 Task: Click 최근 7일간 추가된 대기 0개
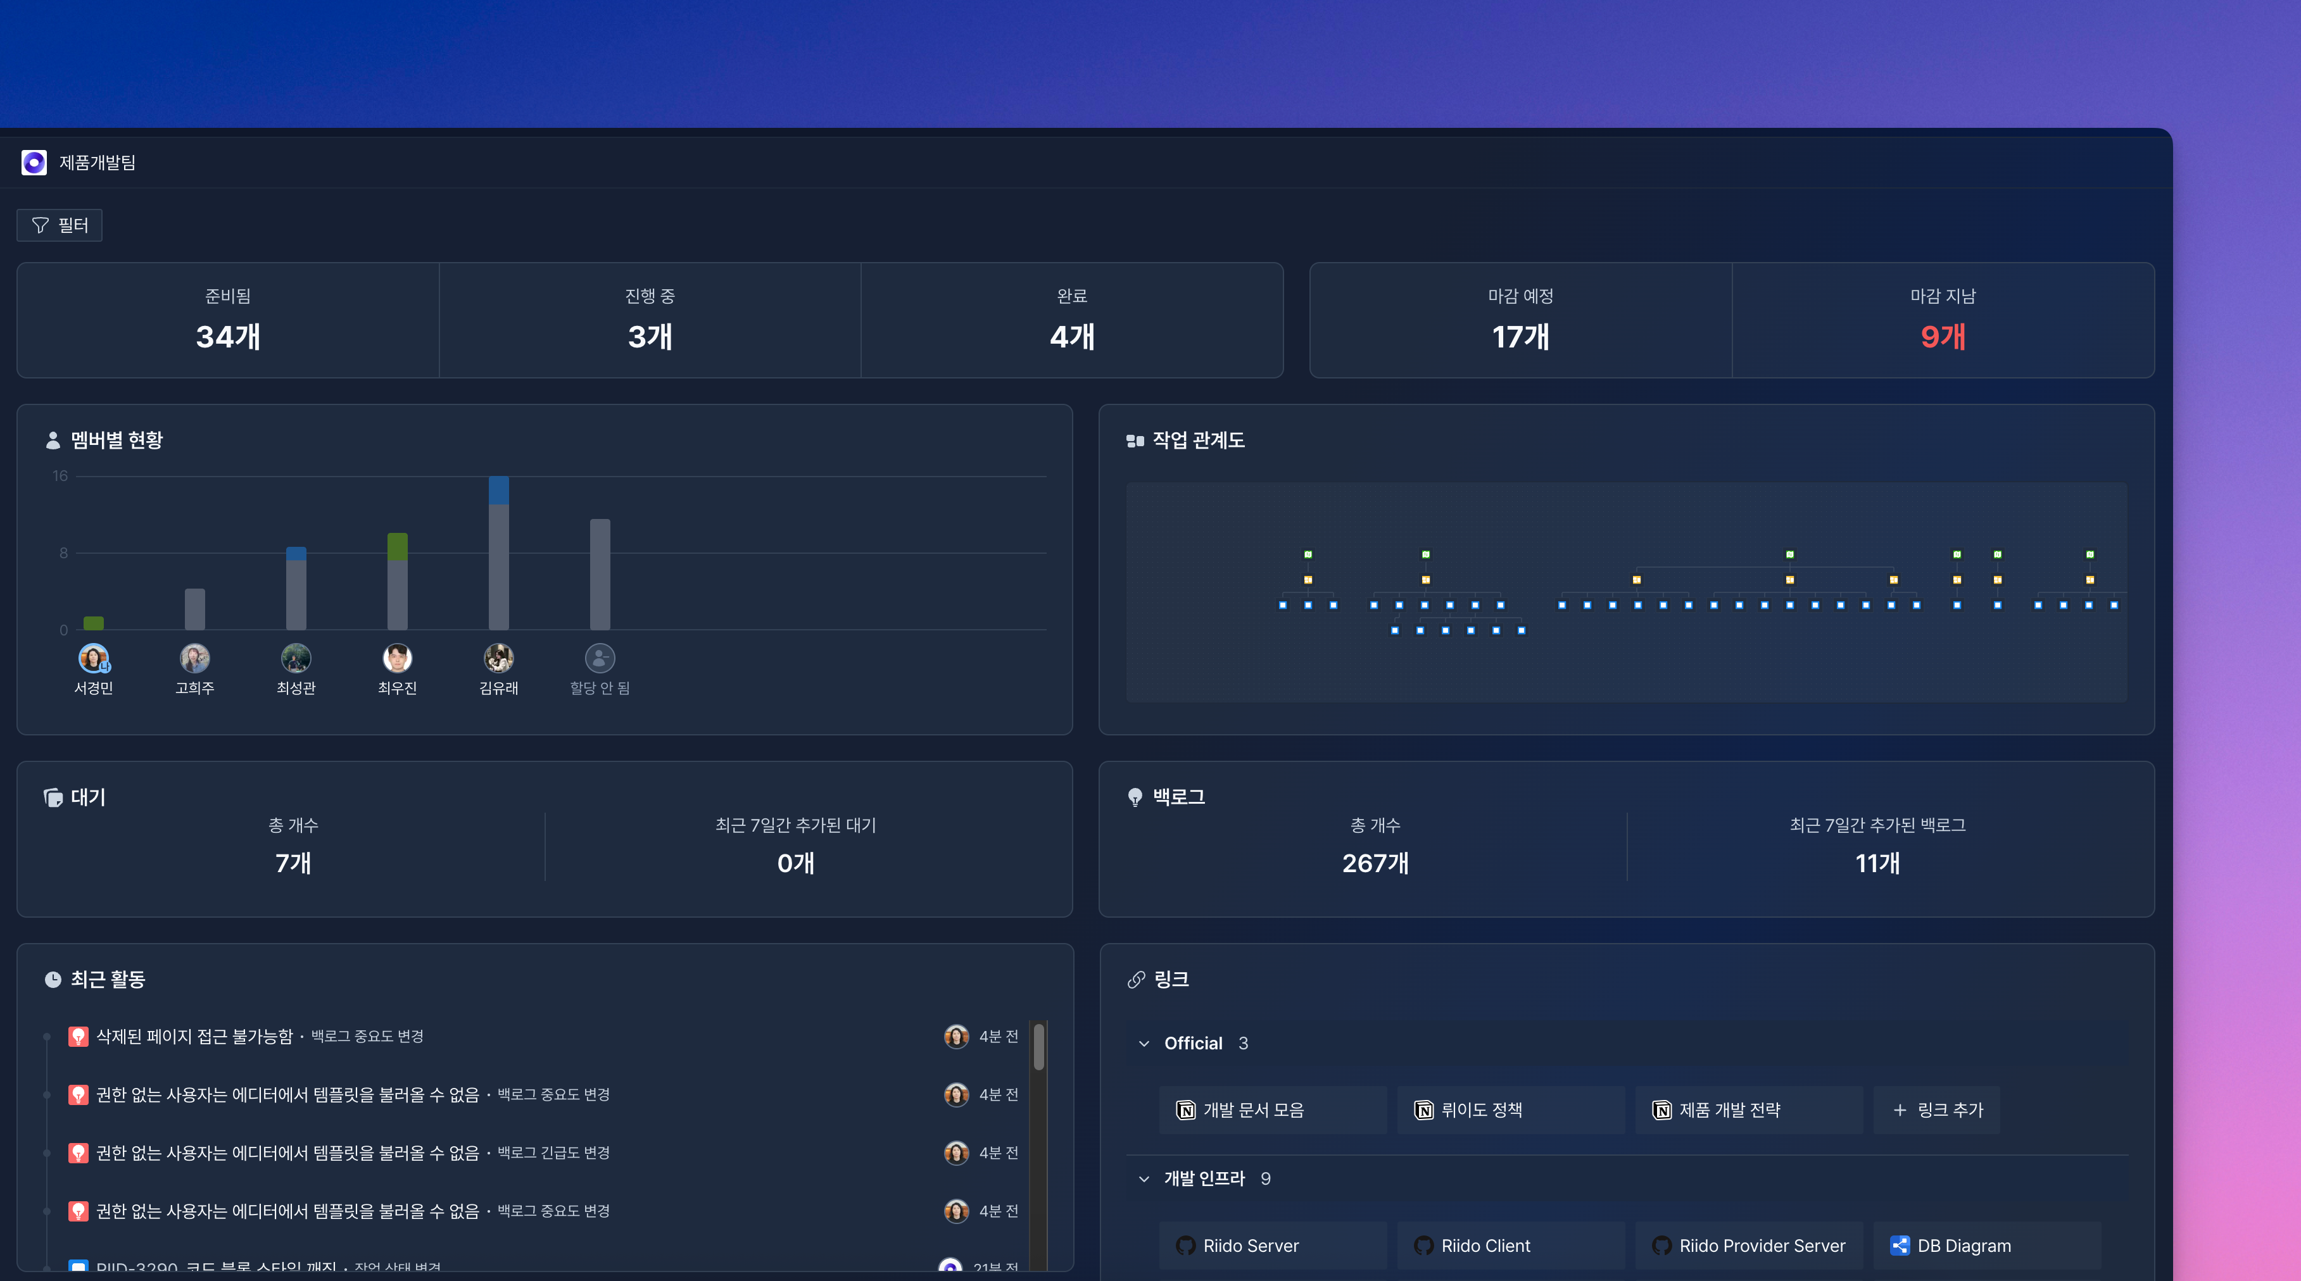pyautogui.click(x=796, y=846)
